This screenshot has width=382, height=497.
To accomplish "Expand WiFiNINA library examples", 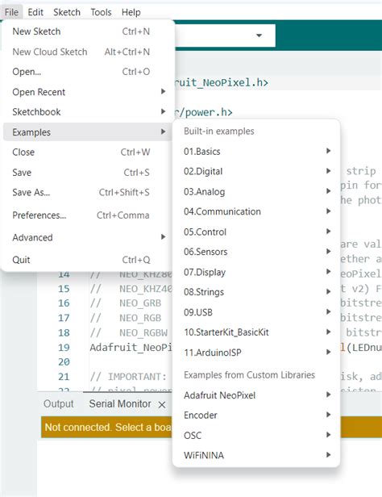I will 256,455.
